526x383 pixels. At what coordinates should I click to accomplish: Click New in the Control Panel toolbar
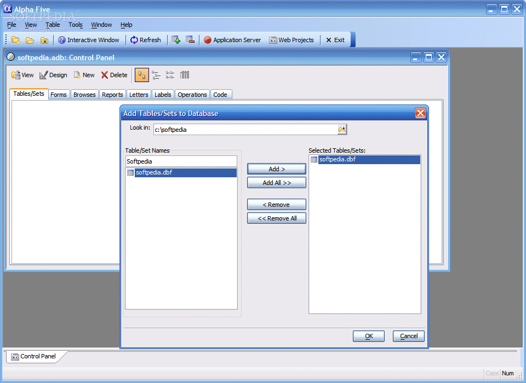click(84, 75)
